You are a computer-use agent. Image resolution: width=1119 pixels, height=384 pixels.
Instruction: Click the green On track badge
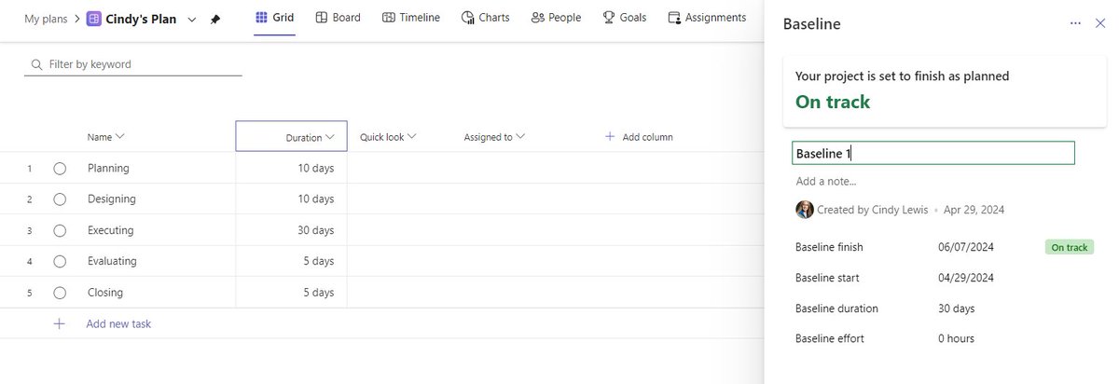(1070, 247)
